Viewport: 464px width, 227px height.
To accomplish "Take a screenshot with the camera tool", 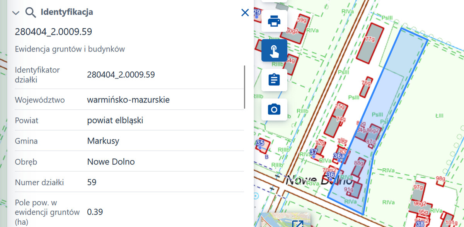I will (x=274, y=109).
